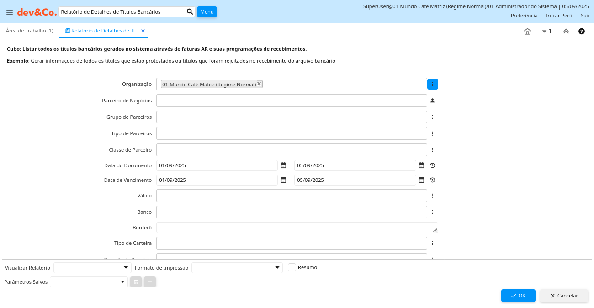Viewport: 594px width, 308px height.
Task: Expand the Visualizar Relatório dropdown
Action: tap(126, 268)
